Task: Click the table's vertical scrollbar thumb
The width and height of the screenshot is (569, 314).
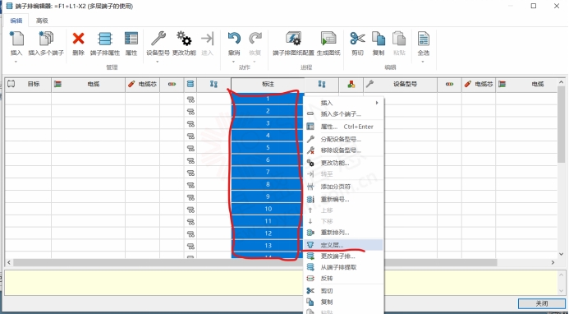Action: point(562,124)
